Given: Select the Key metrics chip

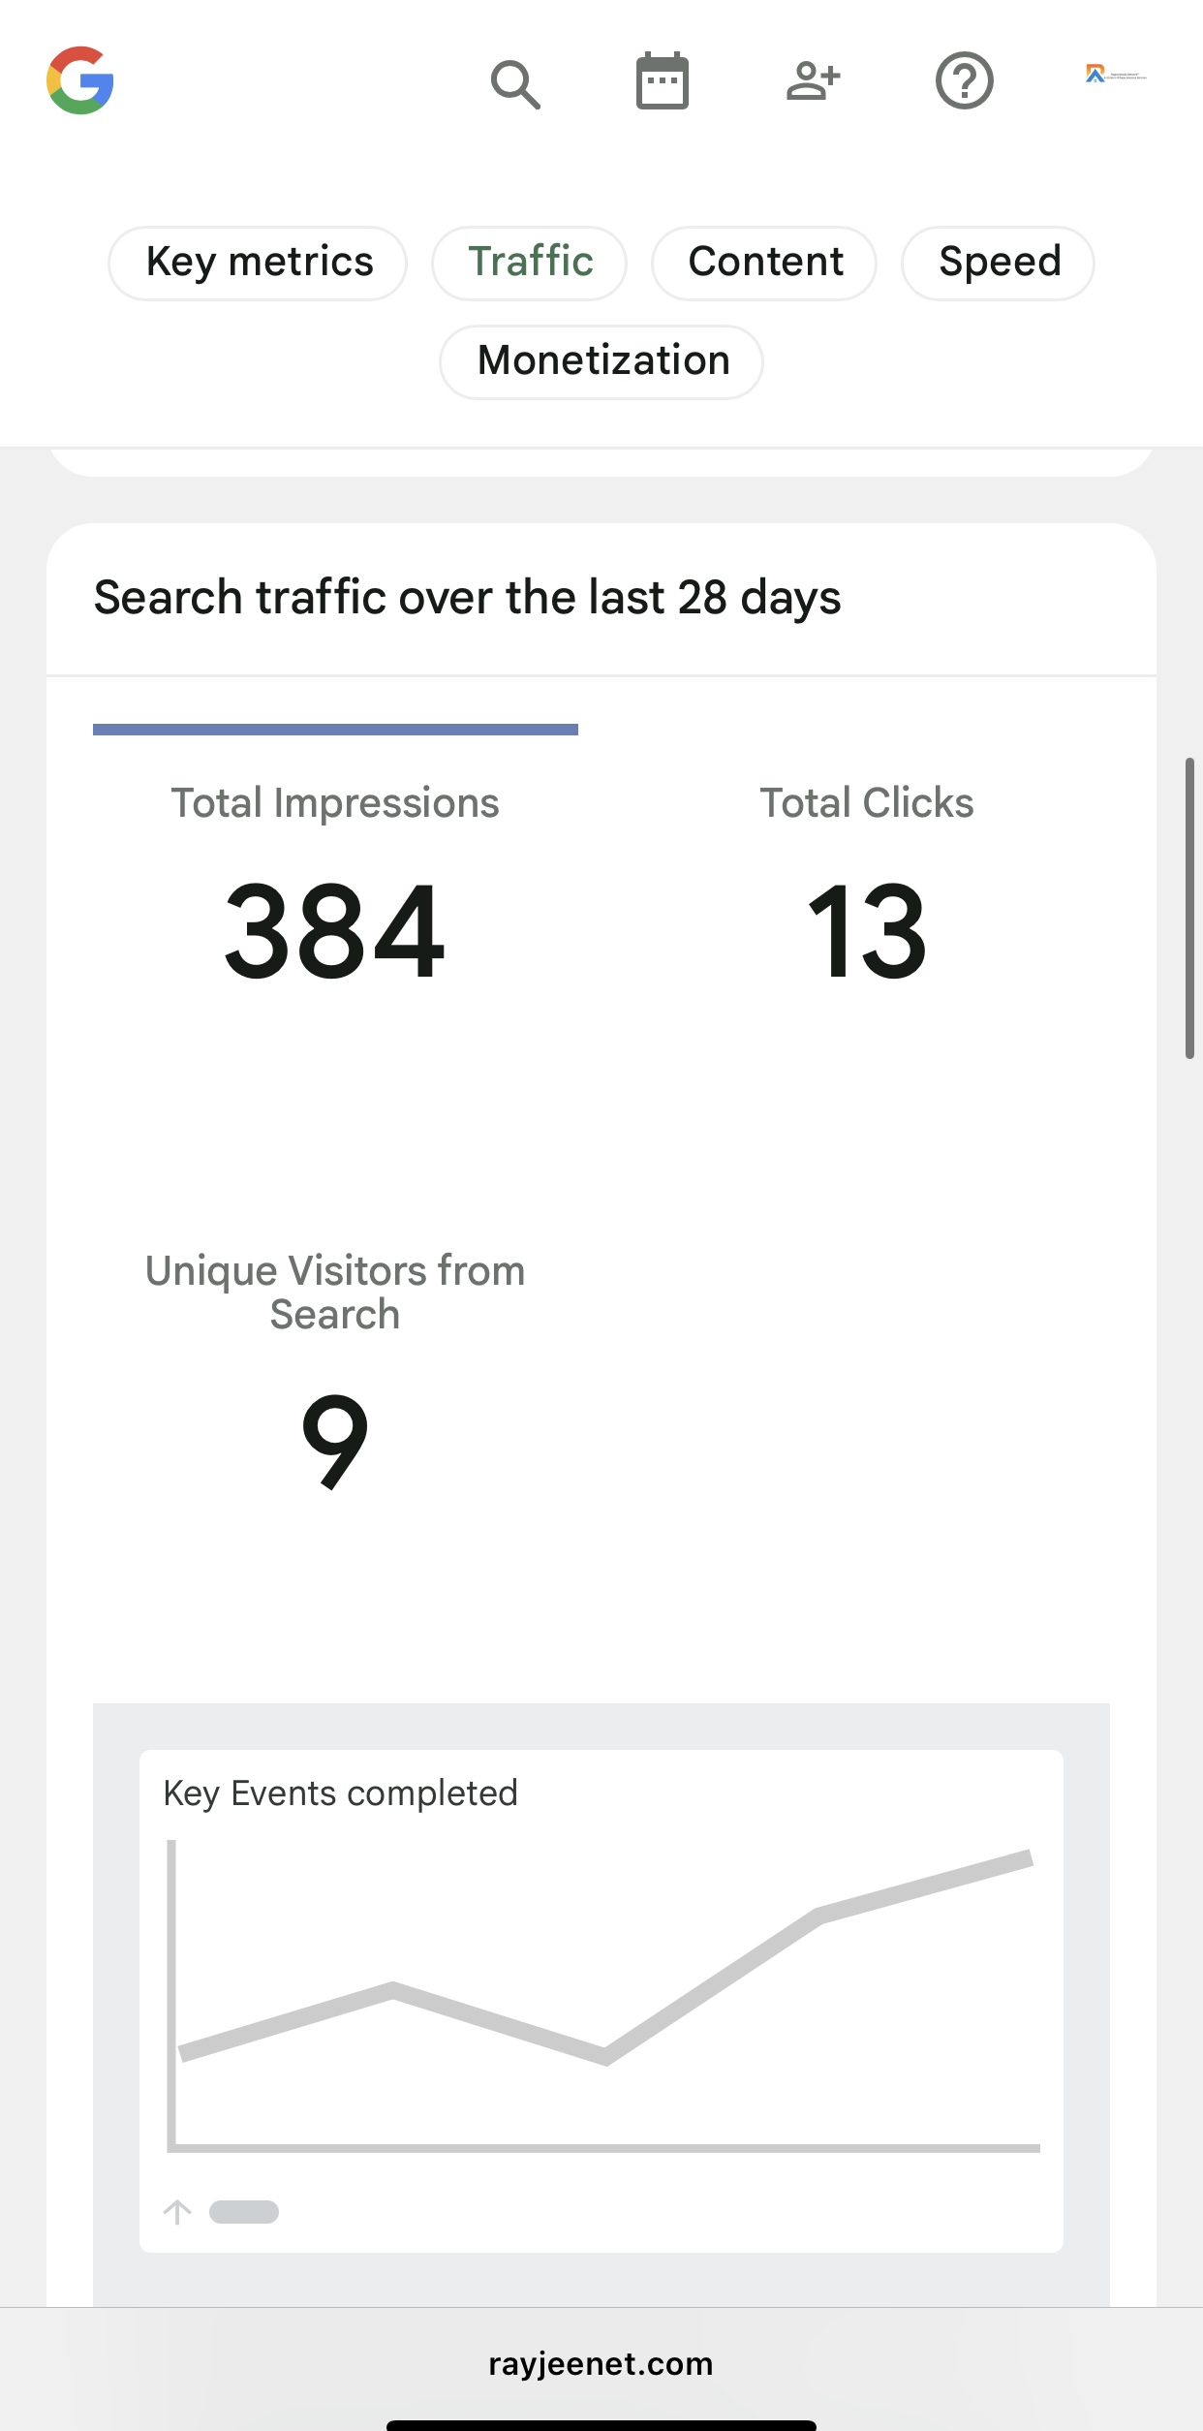Looking at the screenshot, I should (x=258, y=263).
